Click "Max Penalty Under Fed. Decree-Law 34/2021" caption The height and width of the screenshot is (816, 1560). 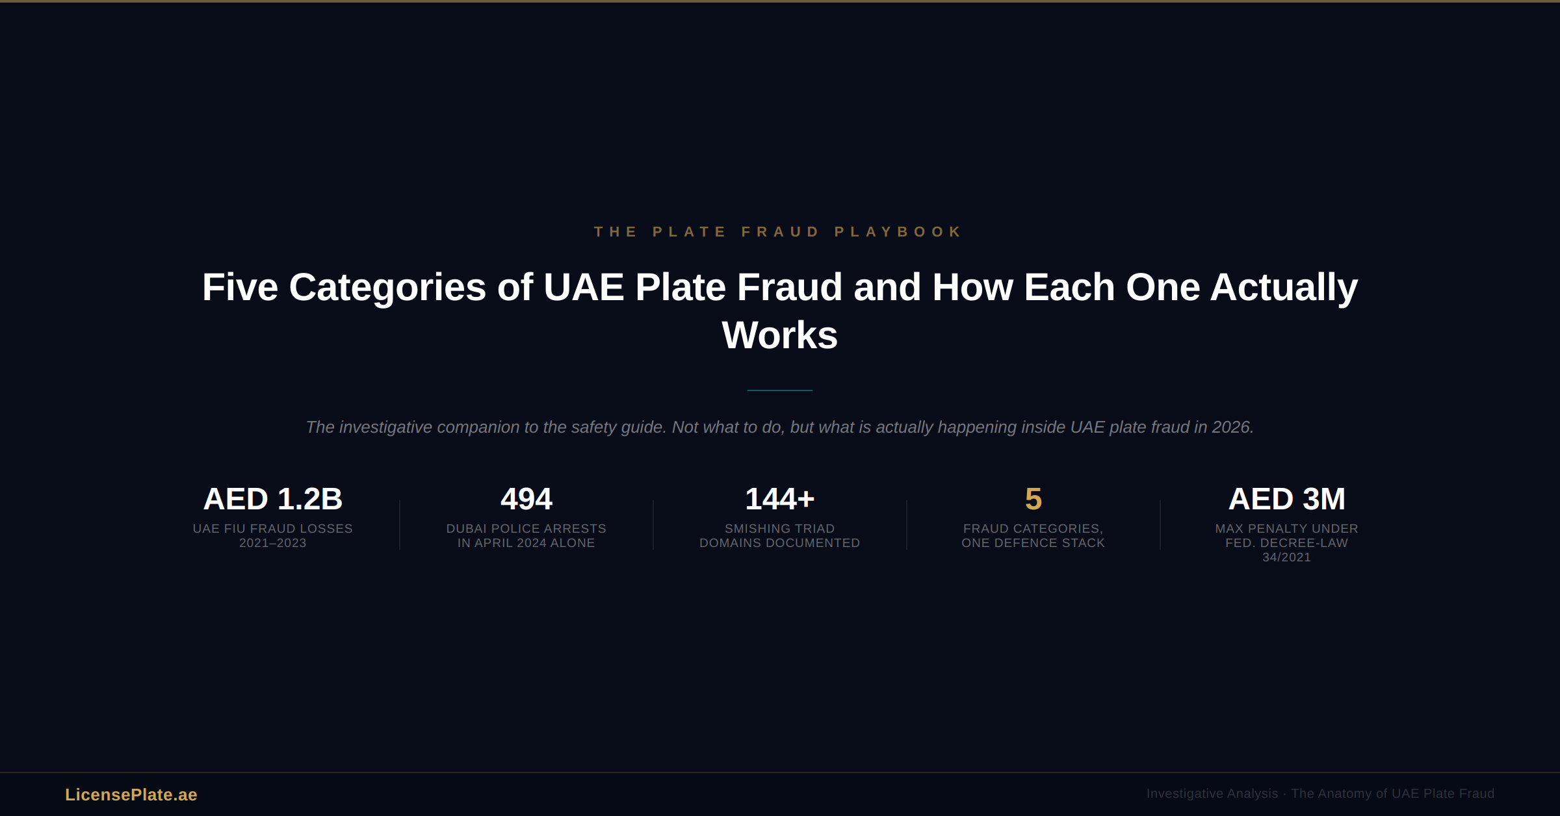pyautogui.click(x=1286, y=543)
